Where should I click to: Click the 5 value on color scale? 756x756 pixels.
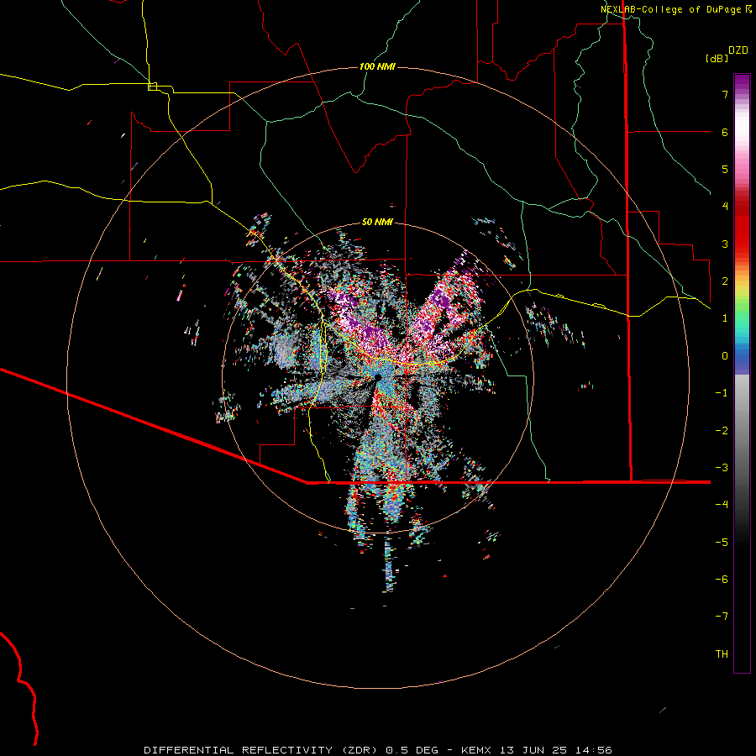pyautogui.click(x=725, y=169)
